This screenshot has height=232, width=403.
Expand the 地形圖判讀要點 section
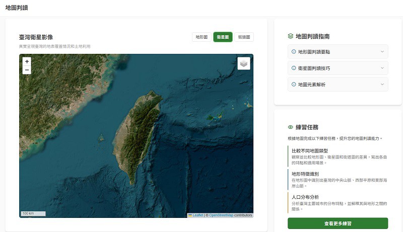tap(338, 52)
